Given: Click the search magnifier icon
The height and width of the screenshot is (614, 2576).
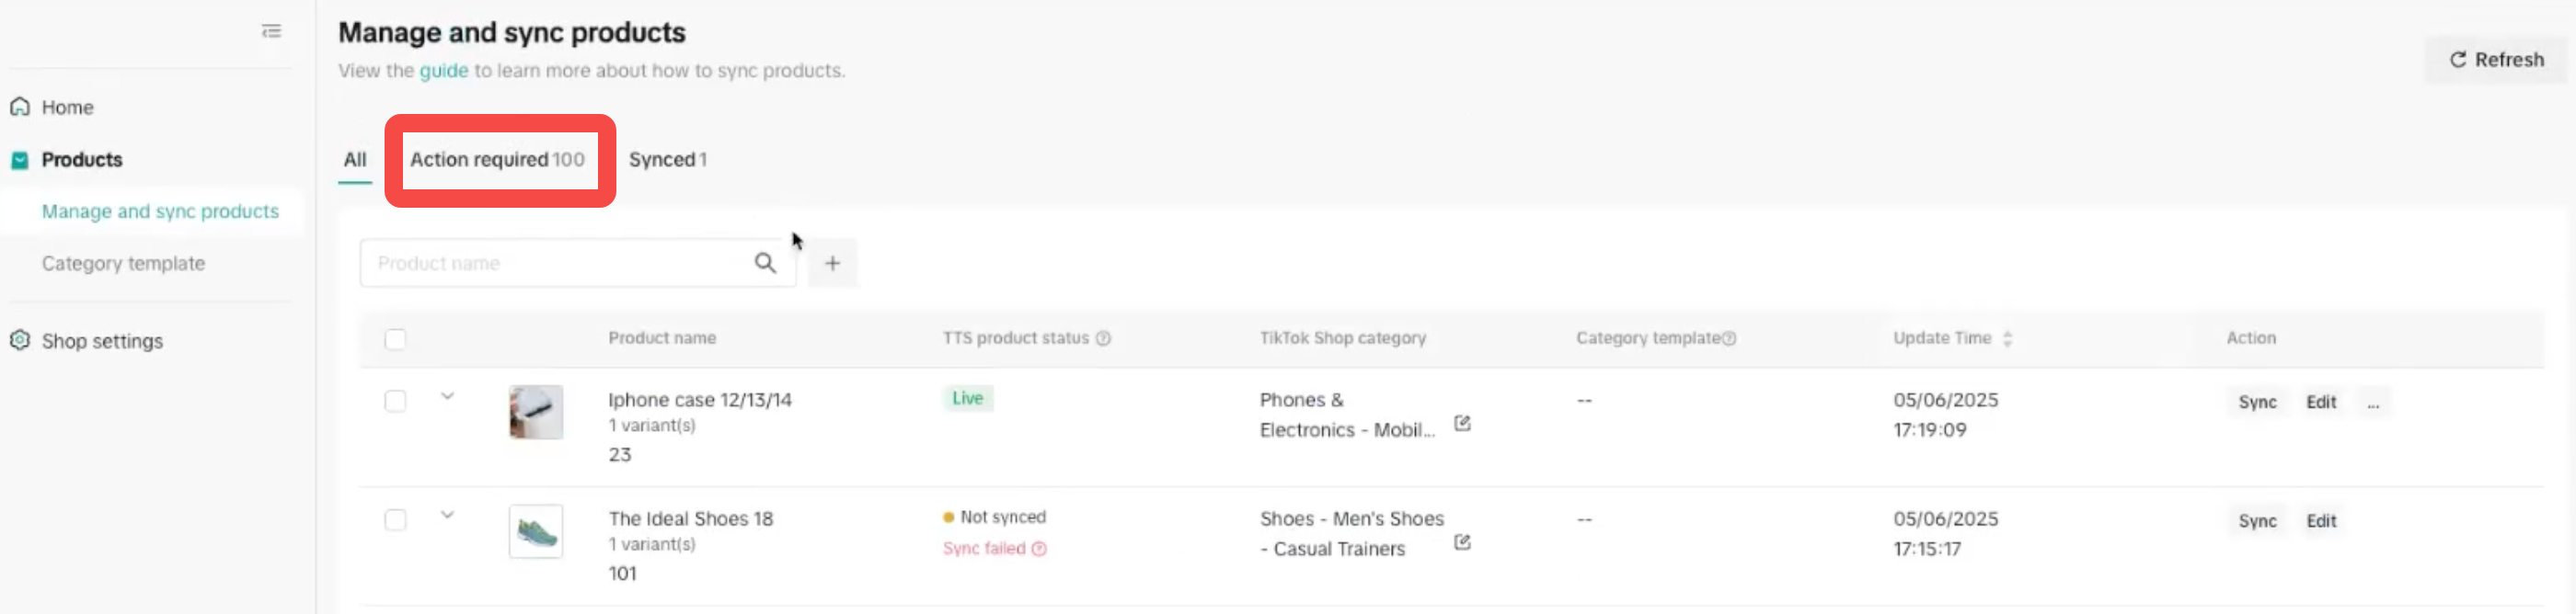Looking at the screenshot, I should (x=765, y=263).
